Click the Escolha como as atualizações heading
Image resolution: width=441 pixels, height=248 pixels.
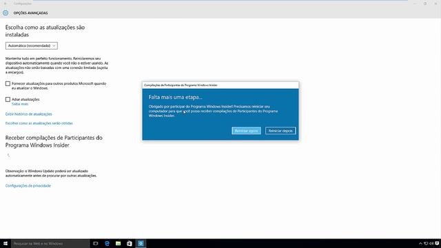45,31
